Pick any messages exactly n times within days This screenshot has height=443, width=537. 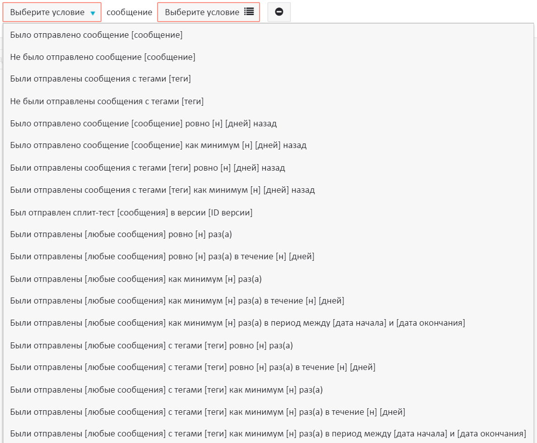162,257
